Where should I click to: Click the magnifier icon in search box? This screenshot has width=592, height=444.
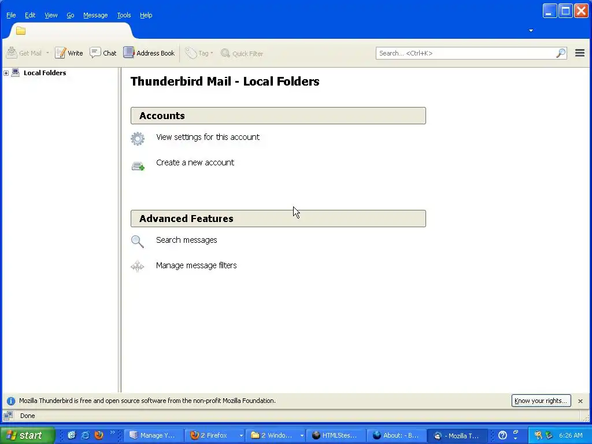[561, 53]
